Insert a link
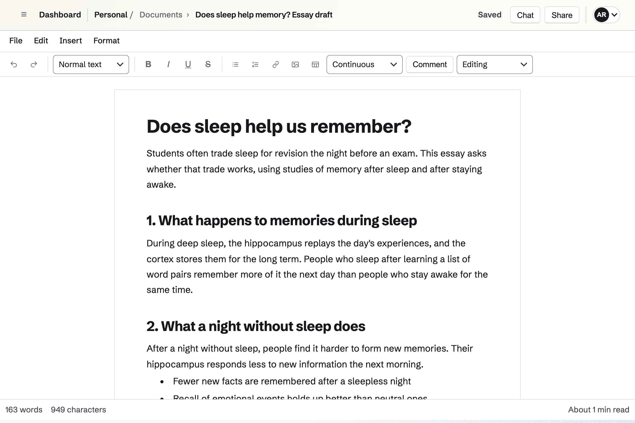The width and height of the screenshot is (635, 423). [275, 65]
